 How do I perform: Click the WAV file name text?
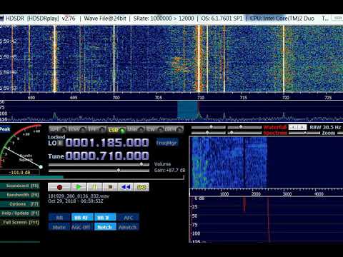79,196
